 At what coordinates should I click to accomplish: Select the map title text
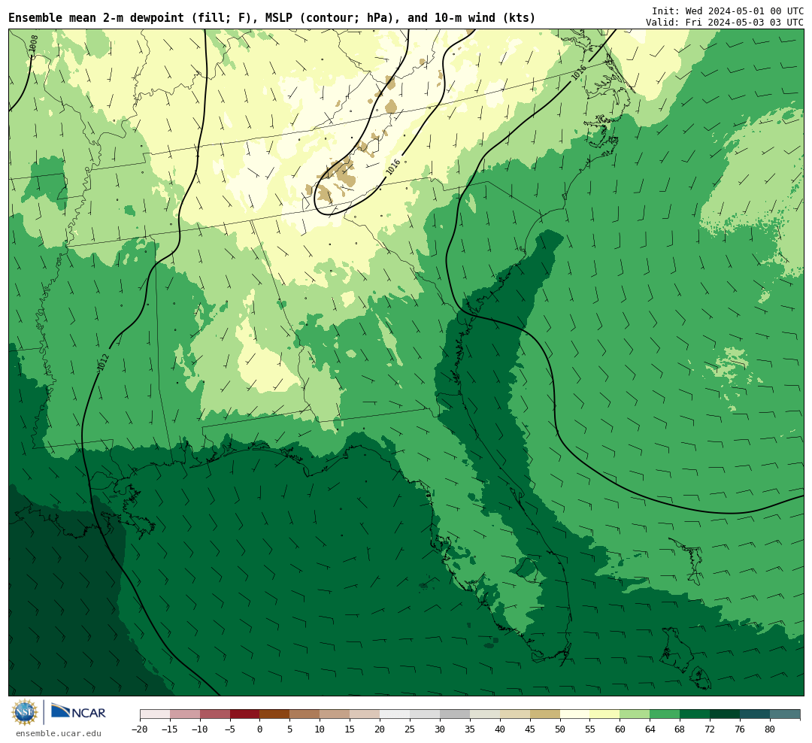pyautogui.click(x=272, y=18)
